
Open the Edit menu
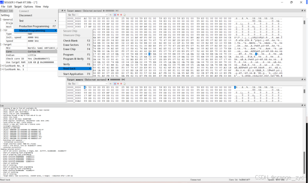tap(10, 6)
